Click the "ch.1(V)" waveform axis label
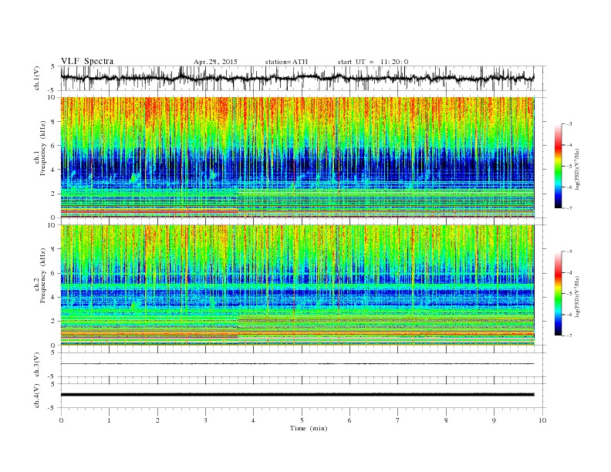This screenshot has width=611, height=472. pyautogui.click(x=36, y=78)
